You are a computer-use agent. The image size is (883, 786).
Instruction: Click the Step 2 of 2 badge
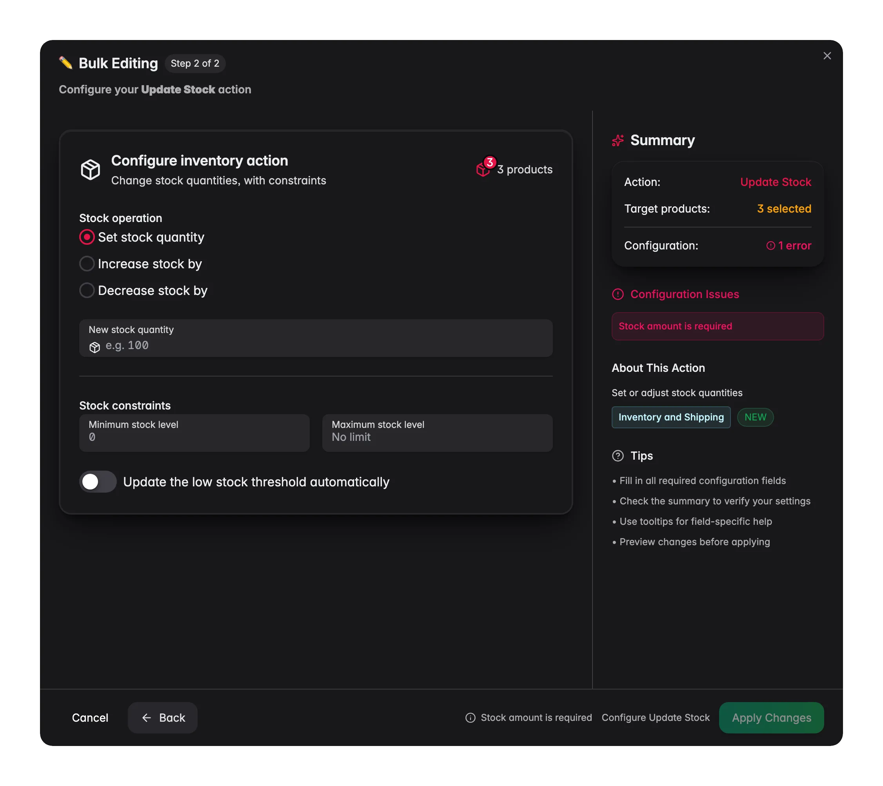[195, 64]
